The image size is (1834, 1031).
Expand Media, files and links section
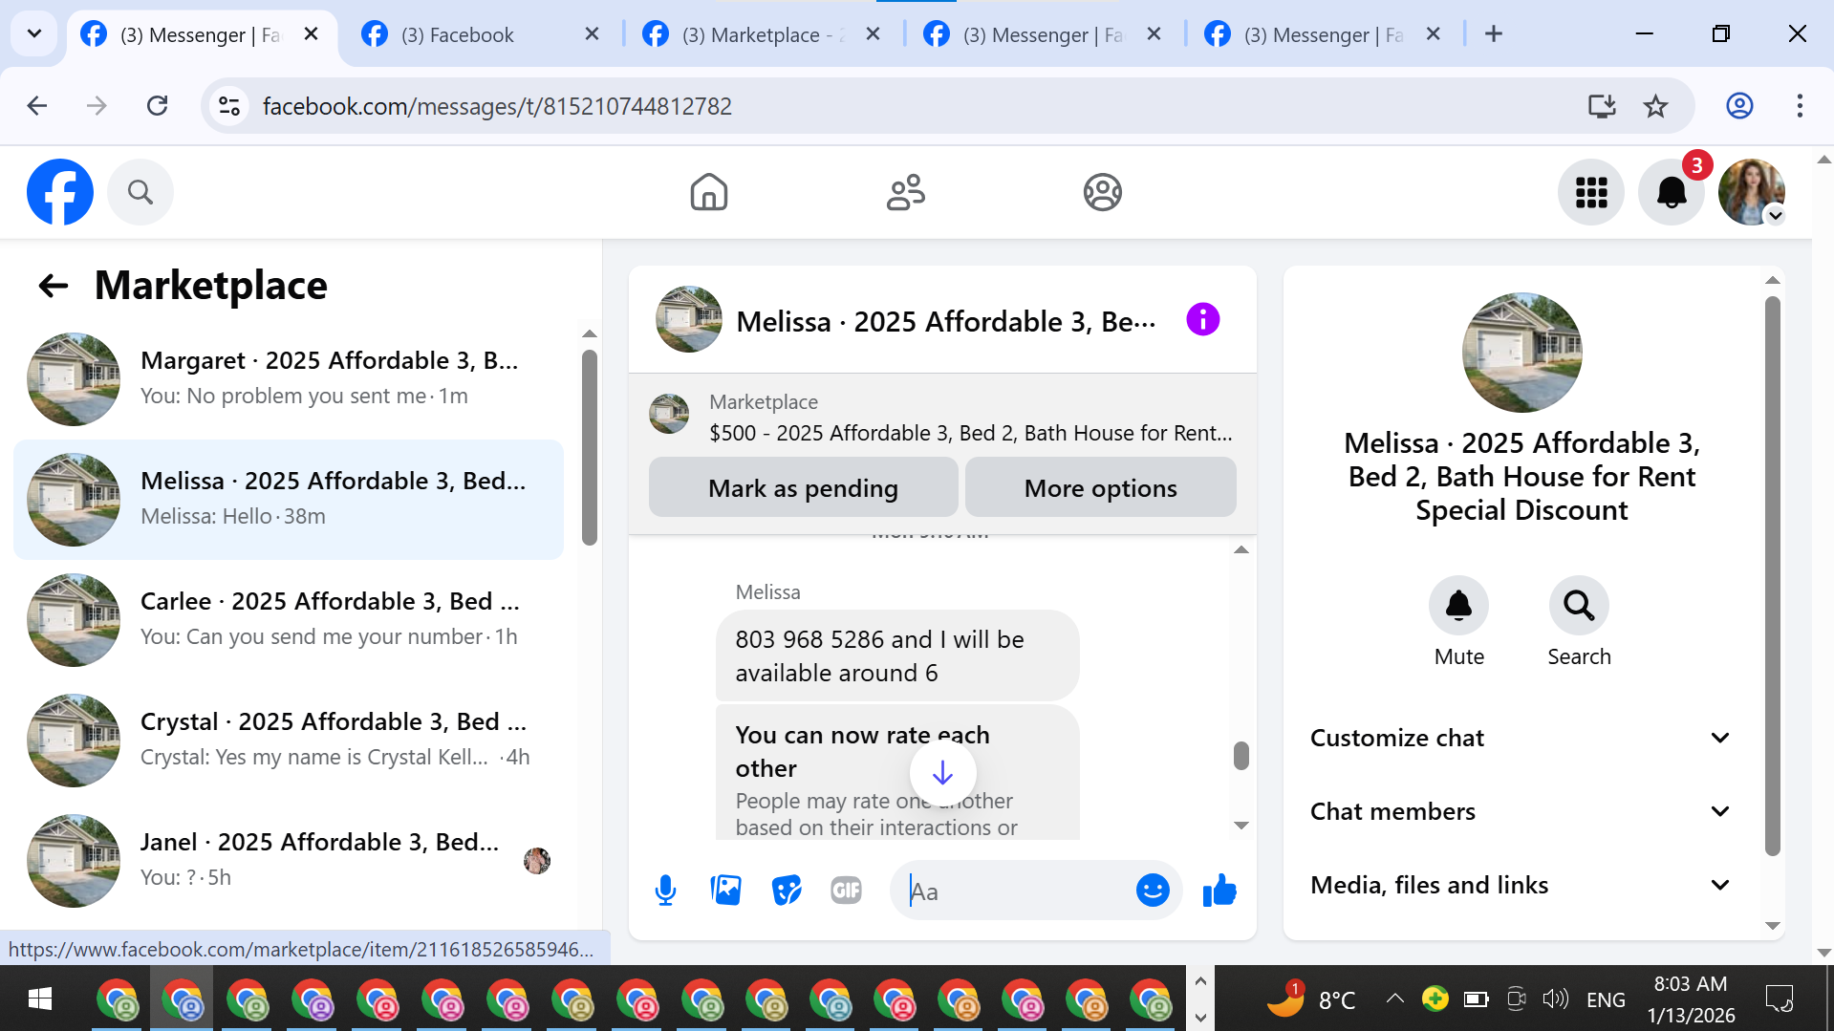coord(1521,885)
